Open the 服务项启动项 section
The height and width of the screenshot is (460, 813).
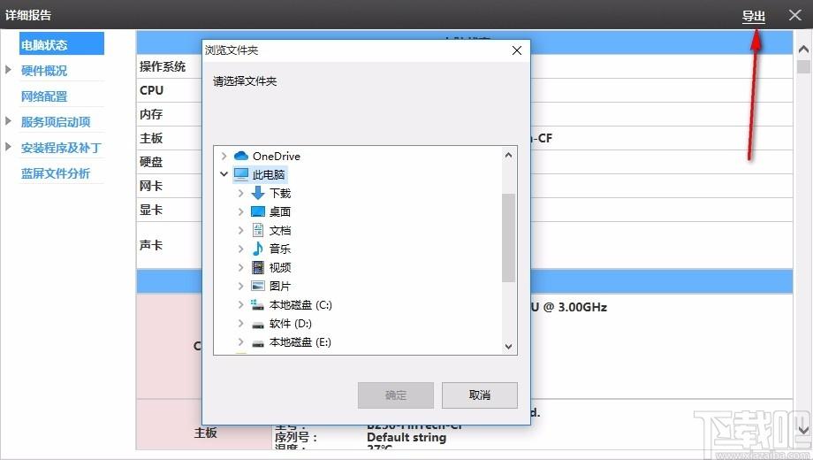(56, 122)
